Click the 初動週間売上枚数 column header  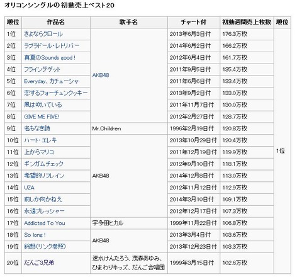(x=247, y=22)
